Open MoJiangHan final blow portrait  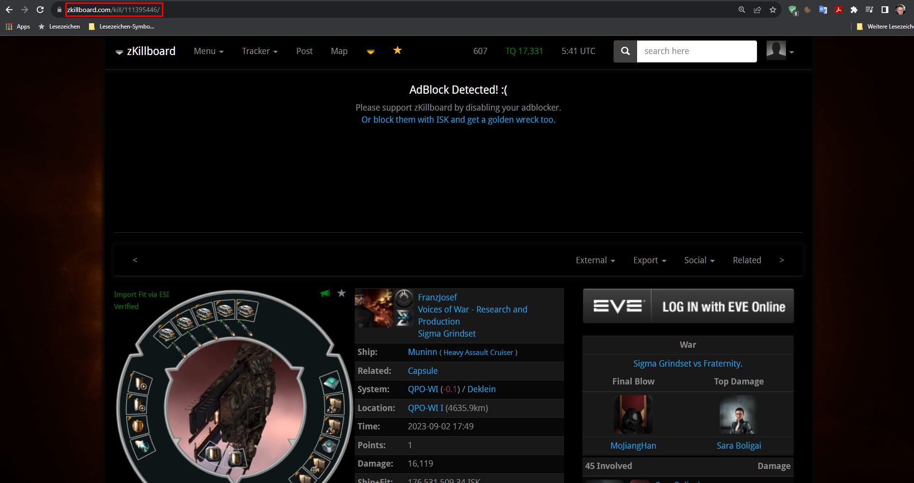coord(633,414)
